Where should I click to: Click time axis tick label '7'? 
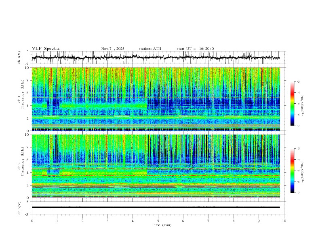208,221
